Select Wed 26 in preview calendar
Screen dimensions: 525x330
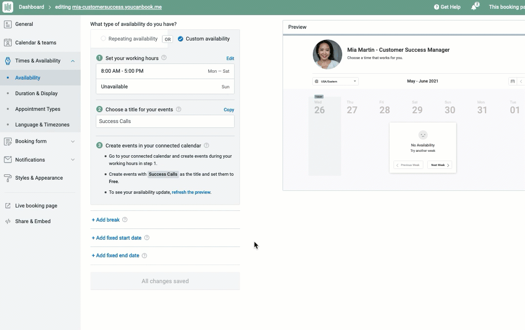[x=319, y=107]
